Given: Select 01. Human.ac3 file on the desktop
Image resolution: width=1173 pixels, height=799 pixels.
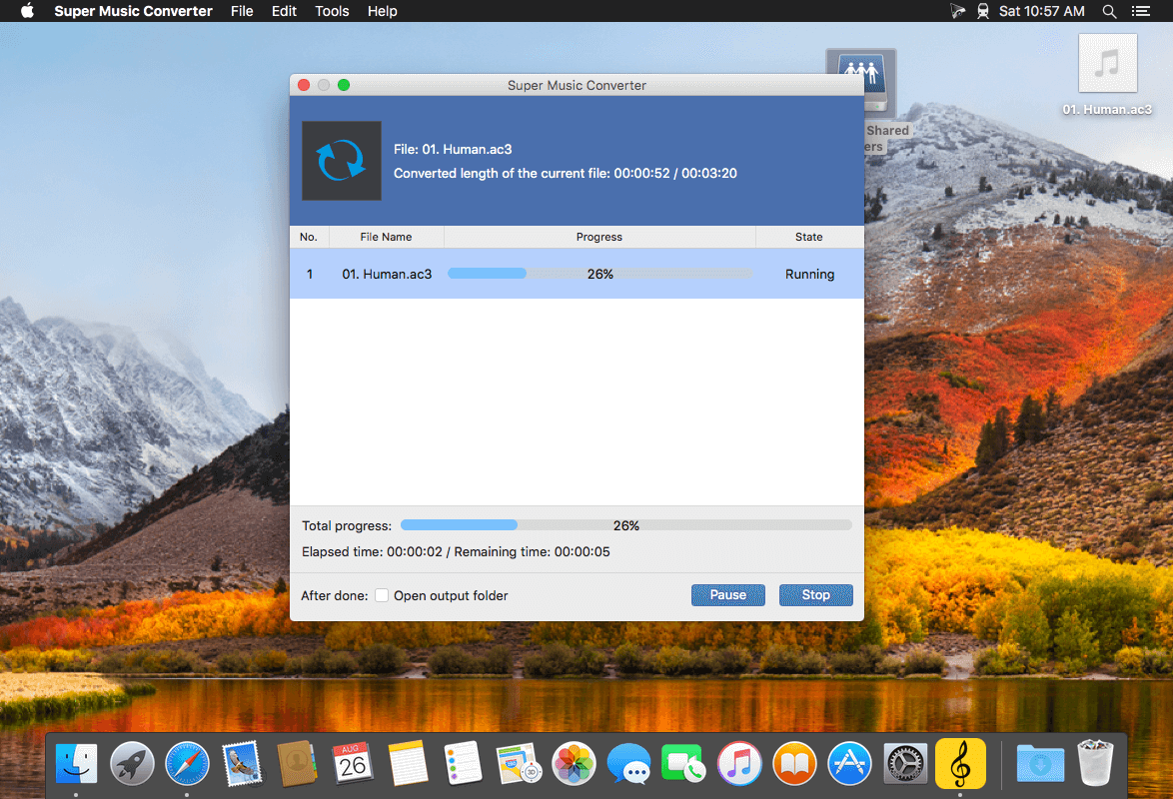Looking at the screenshot, I should click(x=1107, y=75).
